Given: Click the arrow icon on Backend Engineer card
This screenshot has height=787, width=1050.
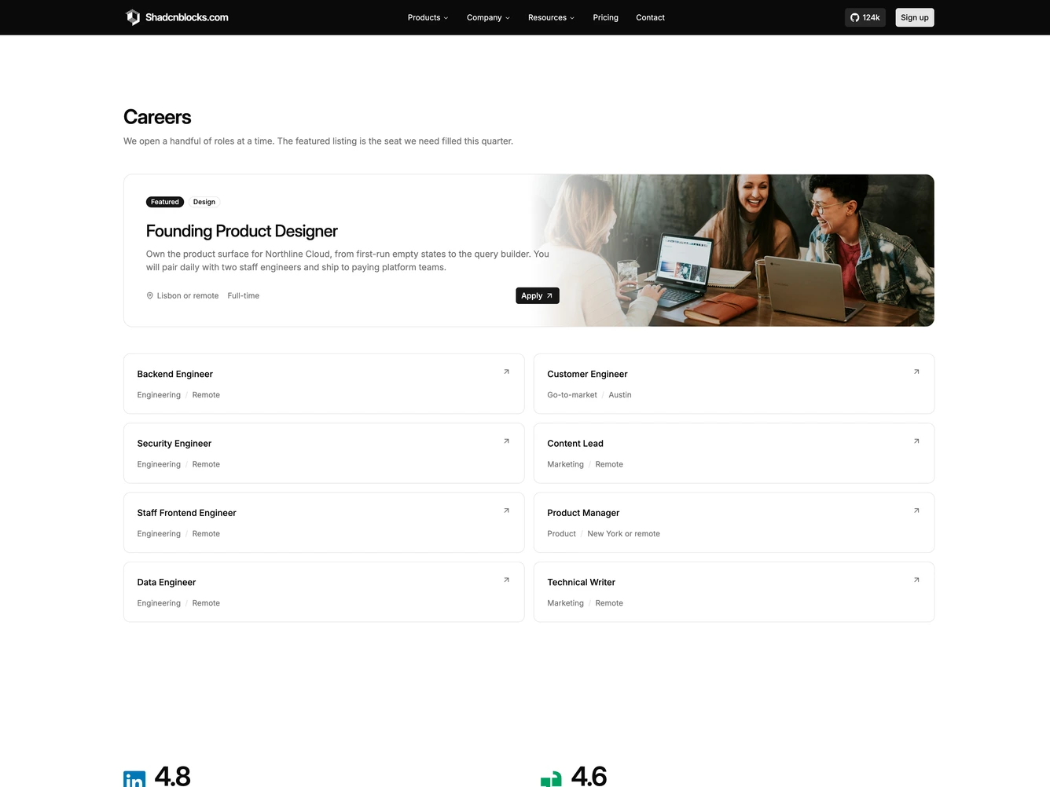Looking at the screenshot, I should pyautogui.click(x=506, y=372).
